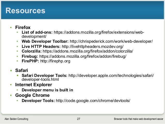Click the 'development/' wrapped URL line
The height and width of the screenshot is (124, 165).
click(x=34, y=37)
